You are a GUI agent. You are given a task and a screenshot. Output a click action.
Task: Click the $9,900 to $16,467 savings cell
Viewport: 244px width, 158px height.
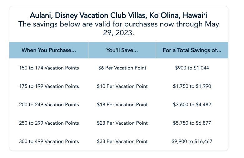[192, 141]
